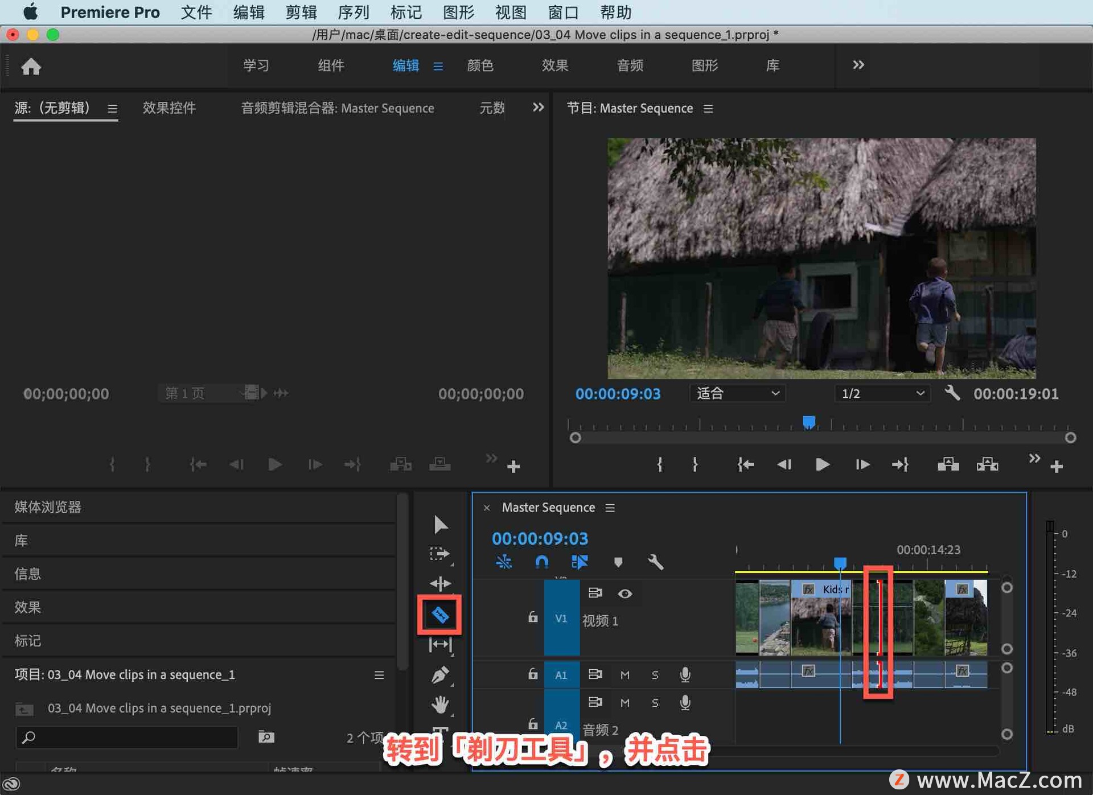1093x795 pixels.
Task: Select the Razor tool
Action: tap(440, 615)
